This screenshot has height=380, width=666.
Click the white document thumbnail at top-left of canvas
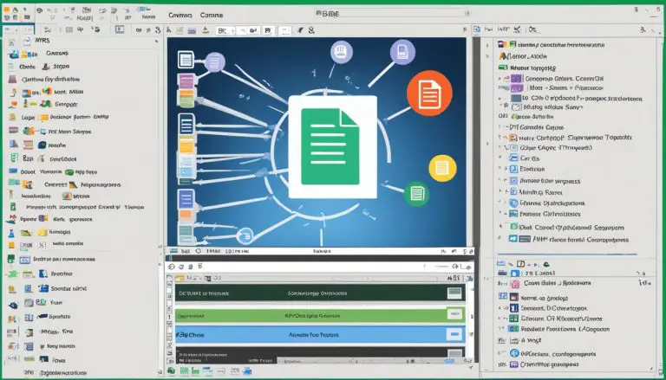186,61
